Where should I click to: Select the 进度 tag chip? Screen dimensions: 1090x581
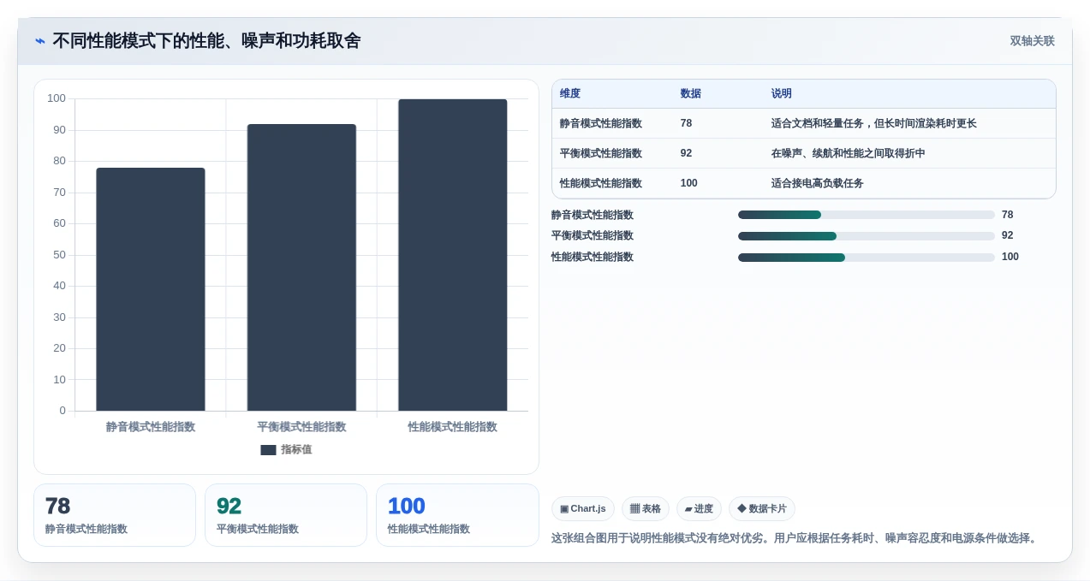click(699, 509)
